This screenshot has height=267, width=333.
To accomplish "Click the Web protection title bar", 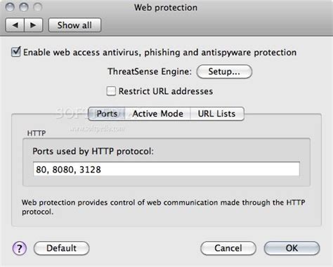I will (x=166, y=8).
